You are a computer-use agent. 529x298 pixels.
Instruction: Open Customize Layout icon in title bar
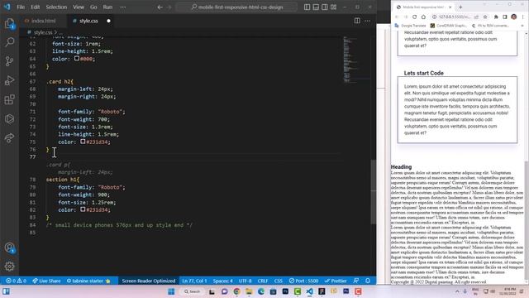pyautogui.click(x=333, y=7)
